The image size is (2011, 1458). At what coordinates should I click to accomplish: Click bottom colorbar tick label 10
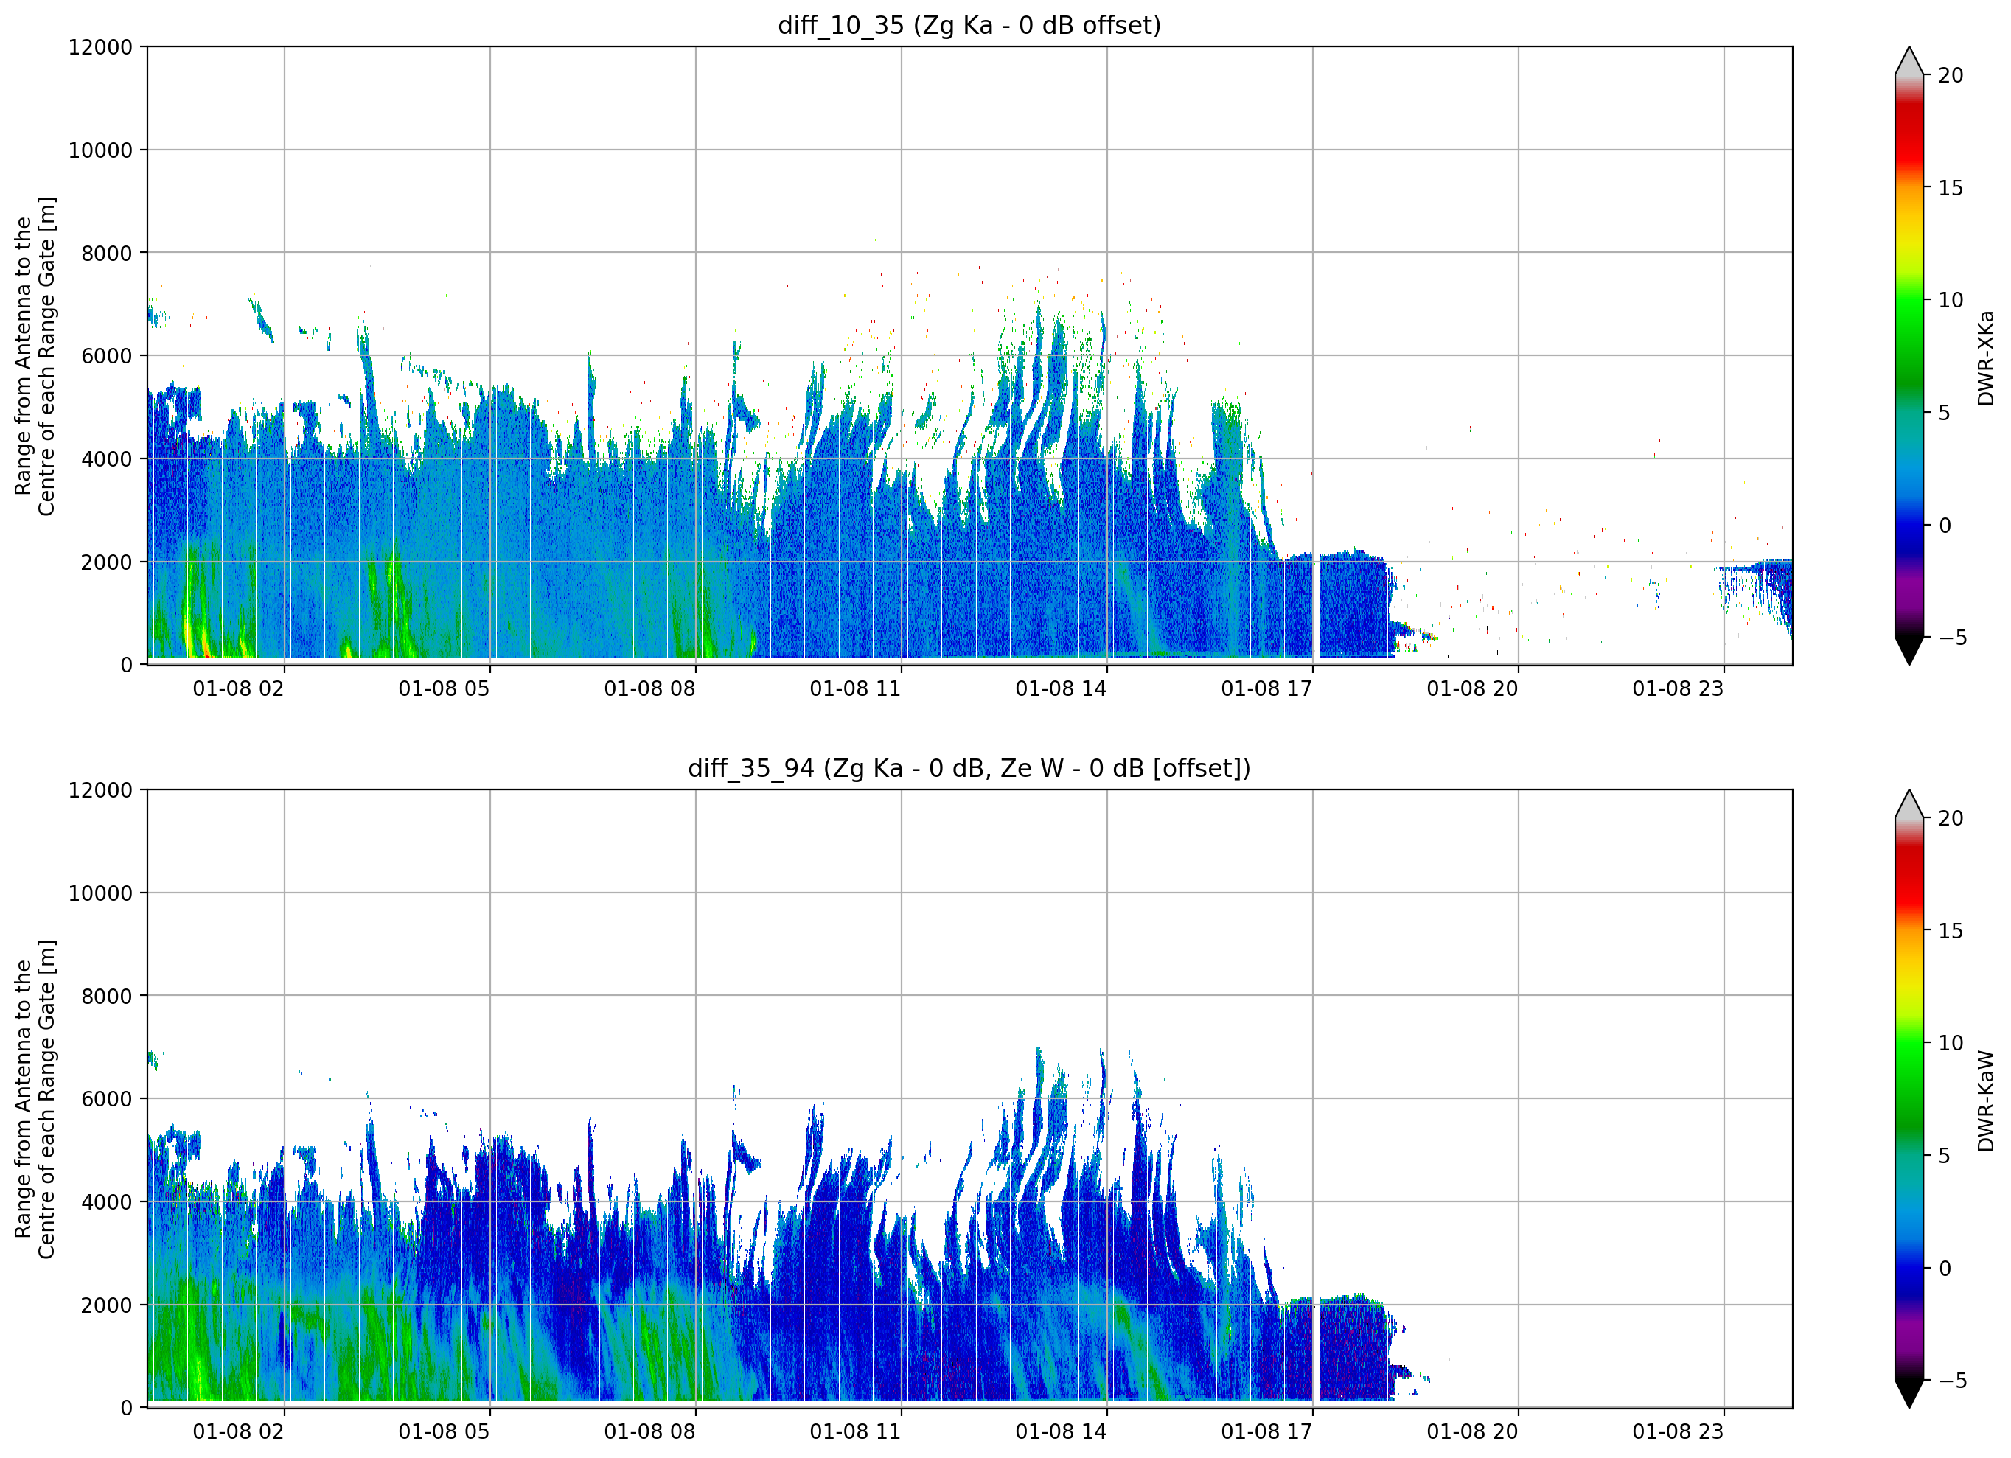[1951, 1043]
